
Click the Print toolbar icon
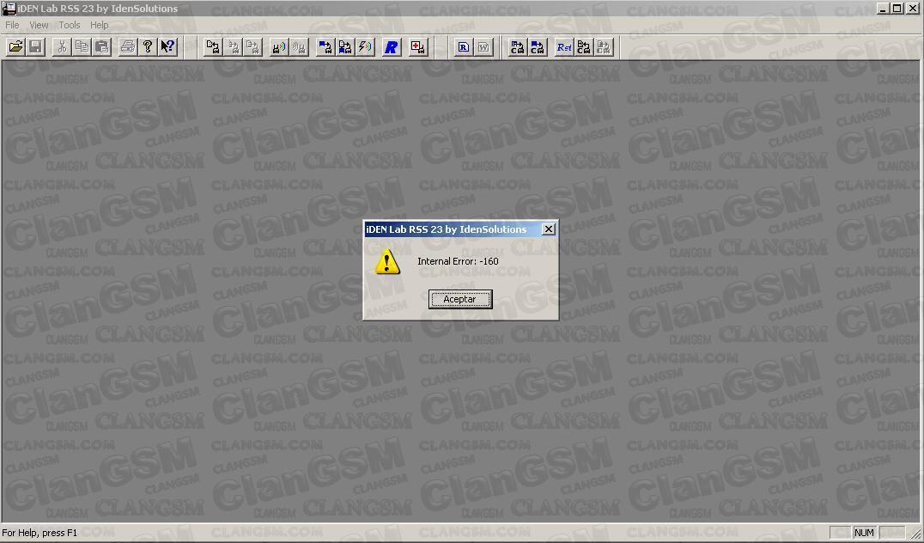[128, 47]
